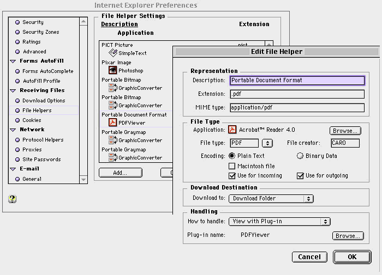Viewport: 382px width, 275px height.
Task: Click the bullet icon beside Cookies
Action: tap(17, 120)
